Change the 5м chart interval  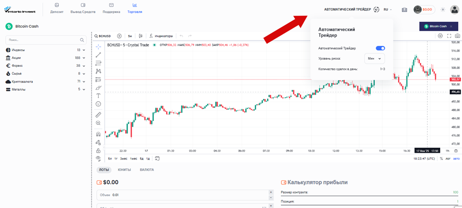coord(130,36)
